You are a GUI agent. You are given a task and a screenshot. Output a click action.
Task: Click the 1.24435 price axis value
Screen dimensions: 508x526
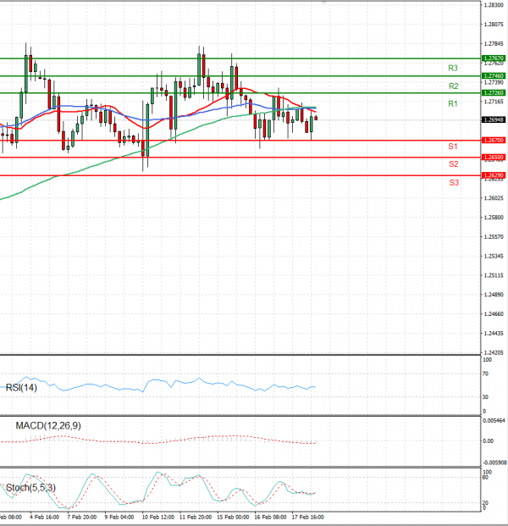[x=494, y=334]
